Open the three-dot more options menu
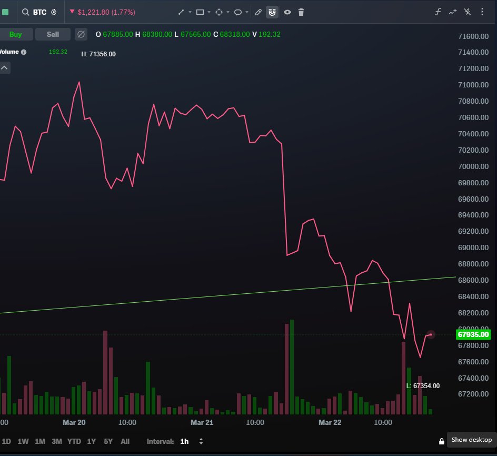 [482, 12]
